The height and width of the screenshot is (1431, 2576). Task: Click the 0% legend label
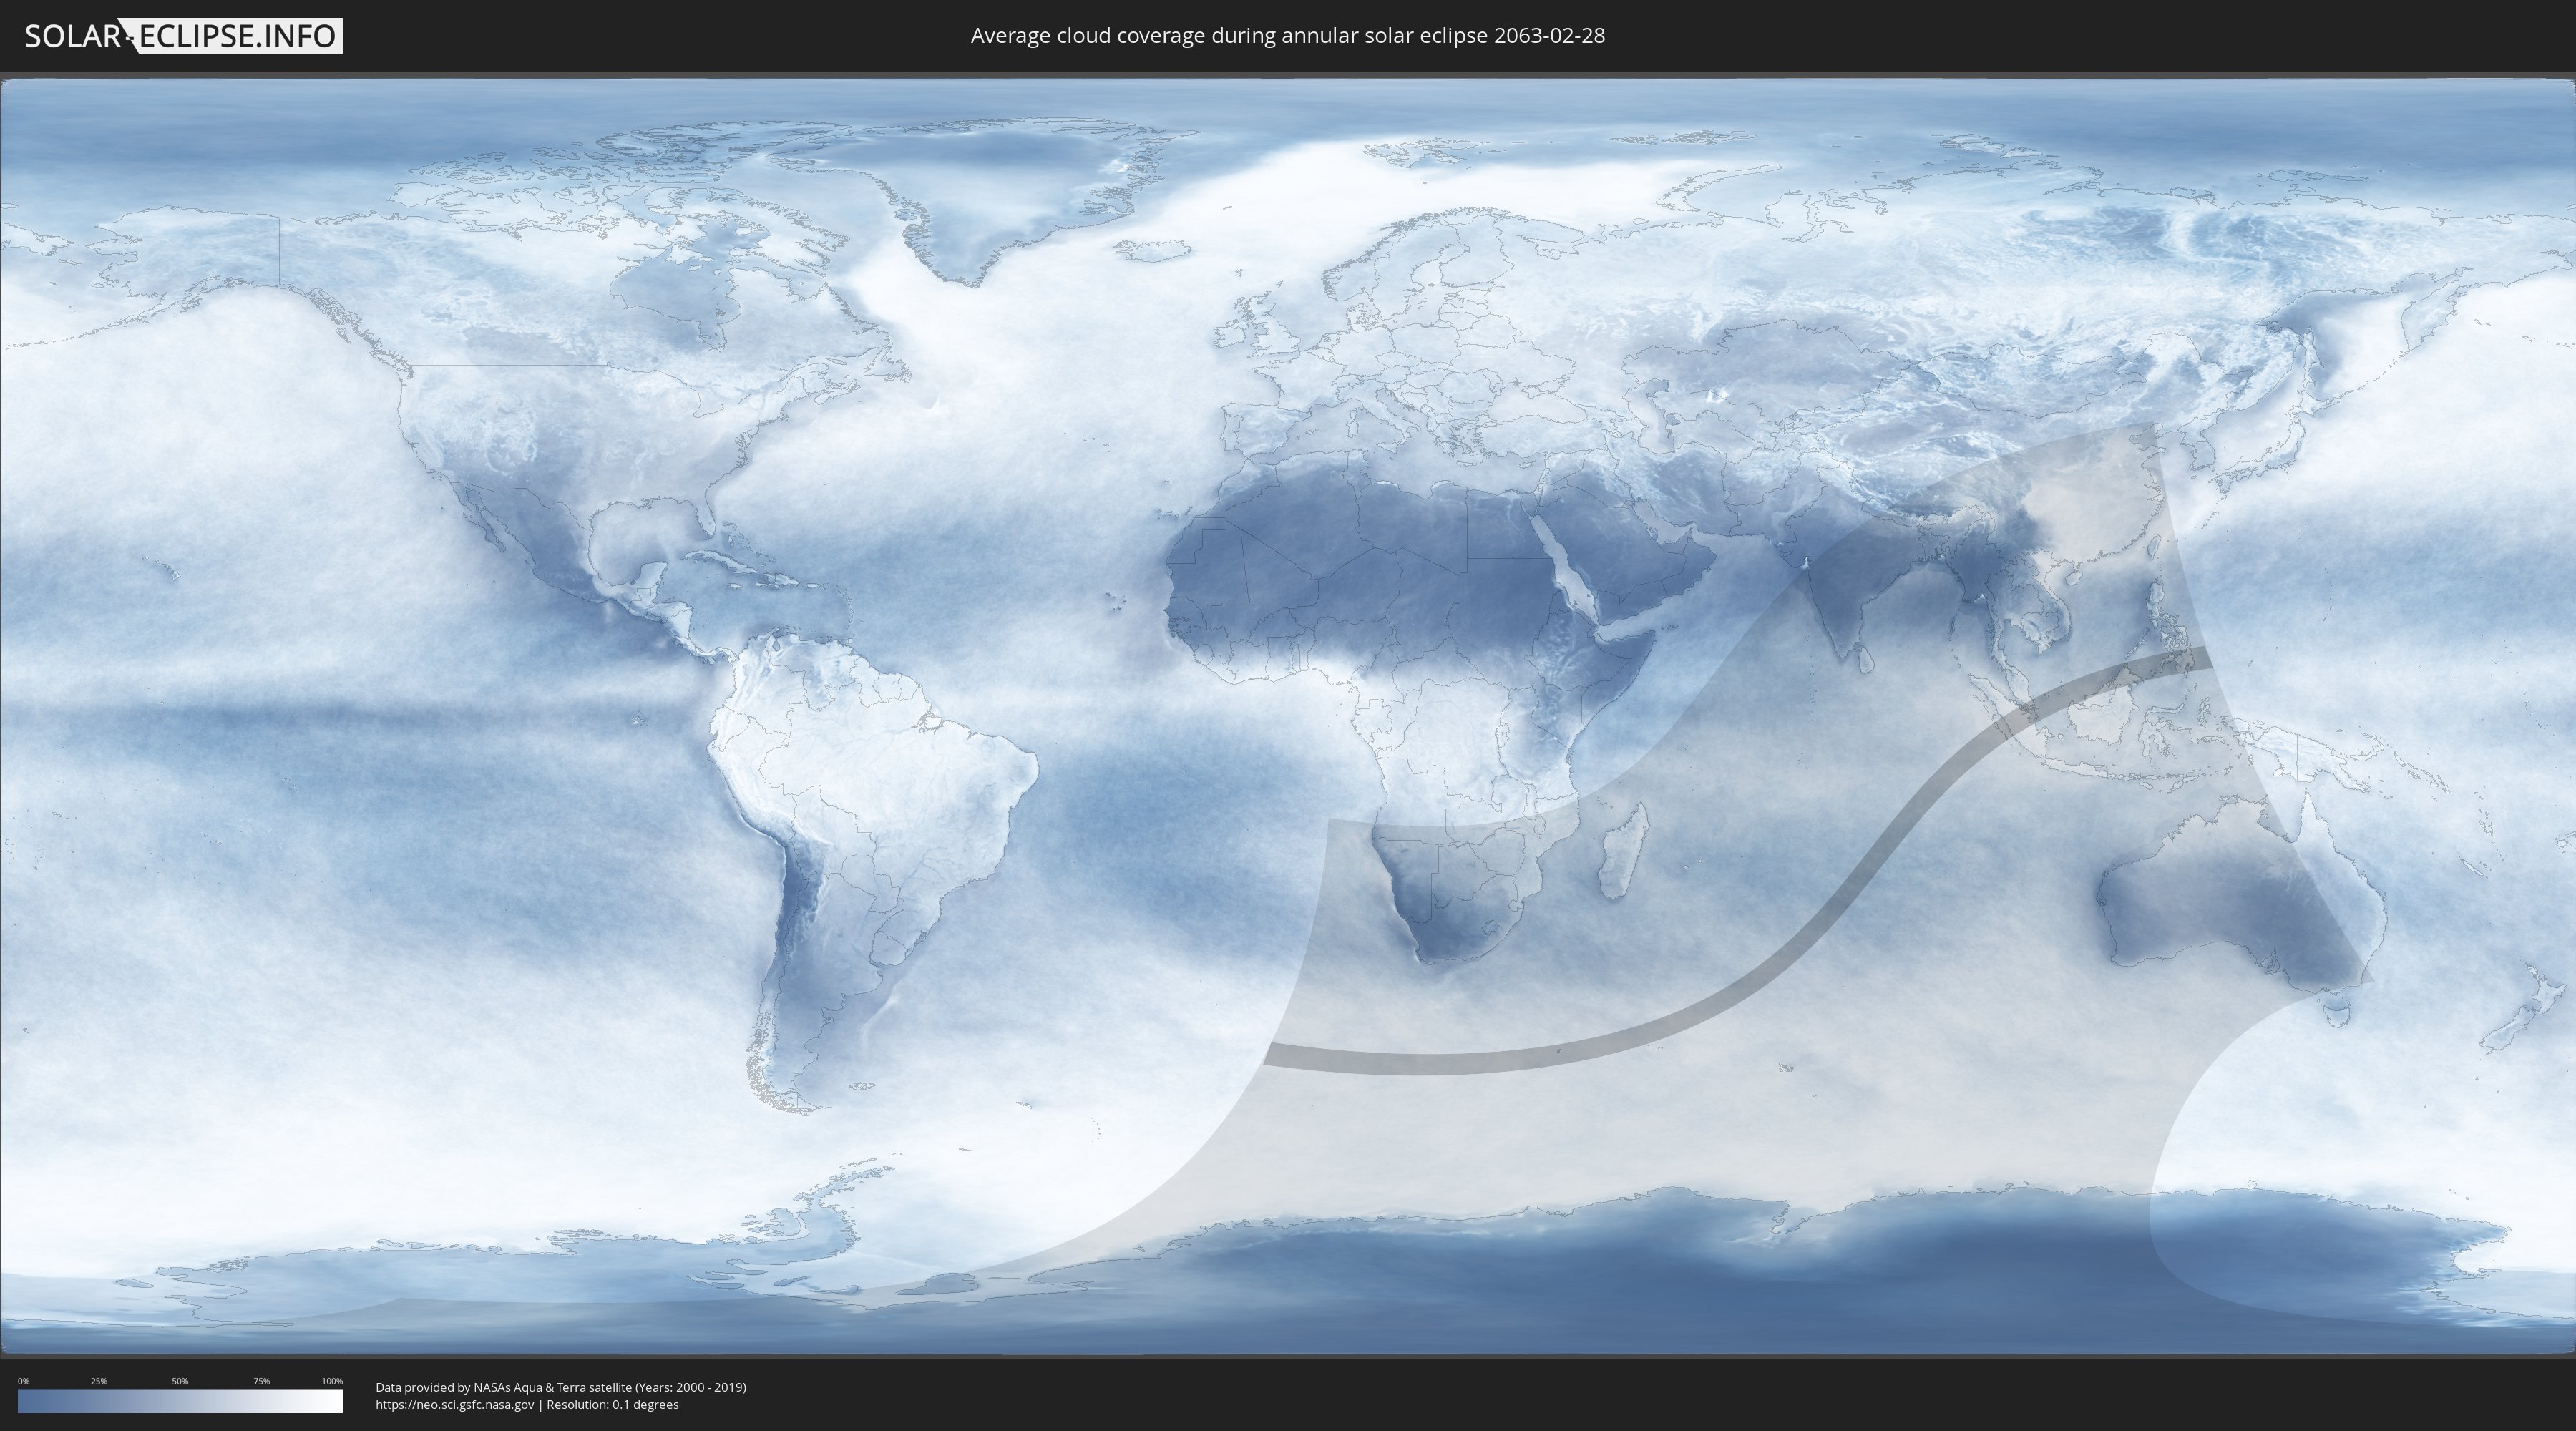coord(23,1381)
